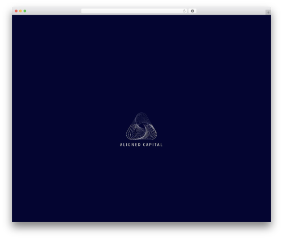Viewport: 283px width, 239px height.
Task: Click the word CAPITAL in wordmark
Action: [153, 145]
